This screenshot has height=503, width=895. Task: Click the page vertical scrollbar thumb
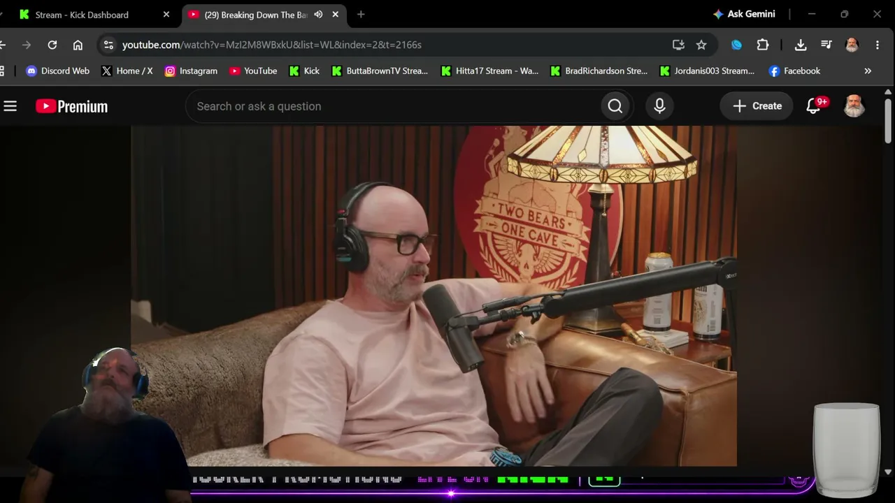click(888, 120)
